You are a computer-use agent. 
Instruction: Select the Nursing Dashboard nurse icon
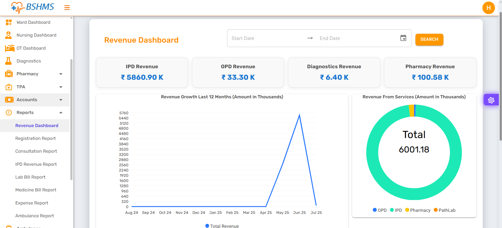[x=9, y=35]
